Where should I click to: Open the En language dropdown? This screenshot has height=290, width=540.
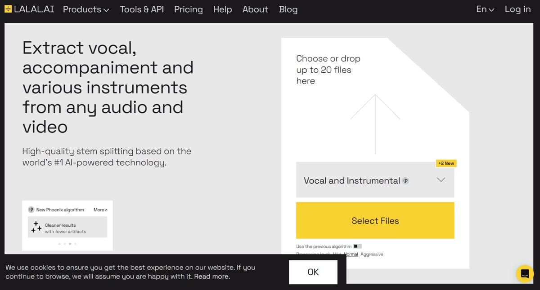coord(485,9)
